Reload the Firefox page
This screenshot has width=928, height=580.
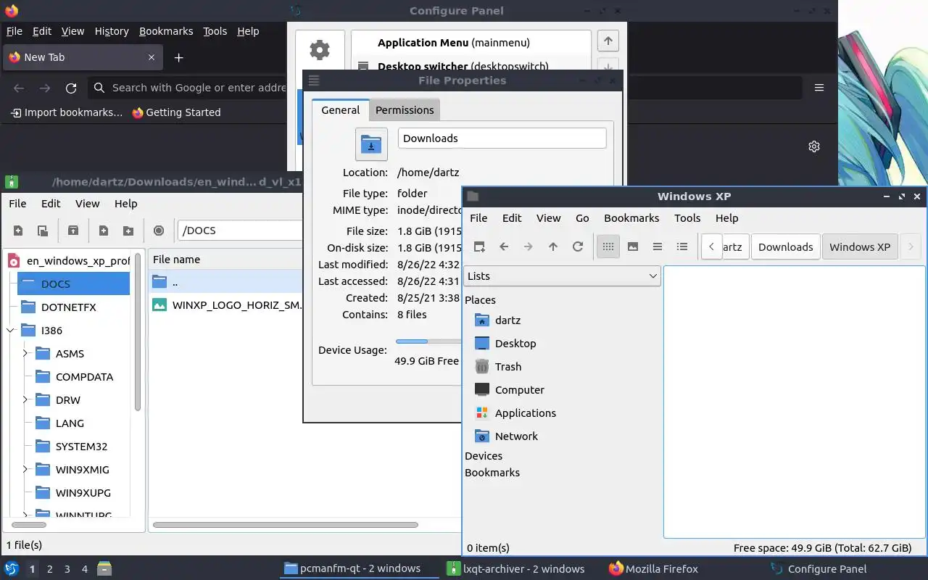click(71, 88)
